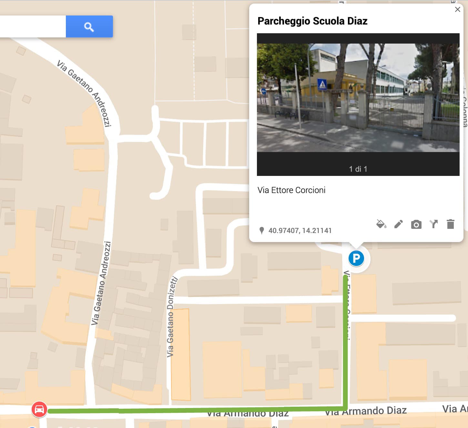Image resolution: width=468 pixels, height=428 pixels.
Task: Click the black Via Armando Diaz label near the route's end
Action: 366,411
